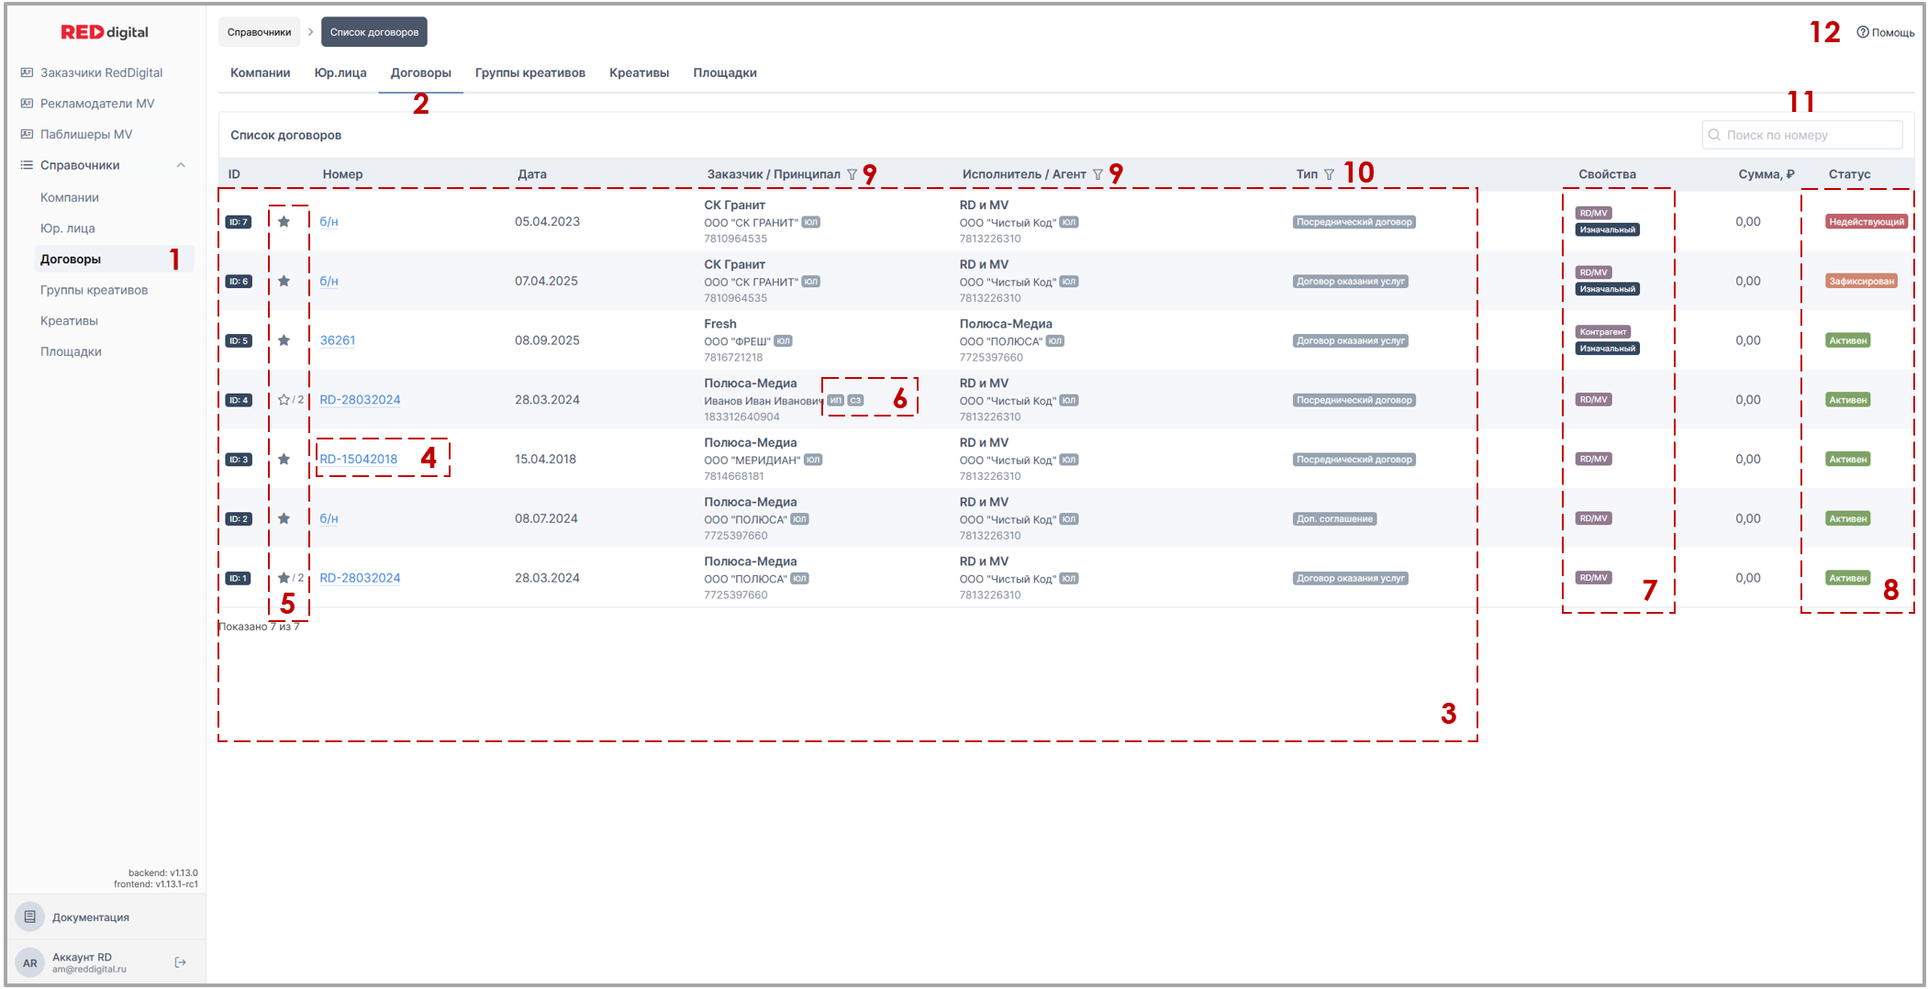Toggle the star for contract ID: 7

click(x=284, y=222)
